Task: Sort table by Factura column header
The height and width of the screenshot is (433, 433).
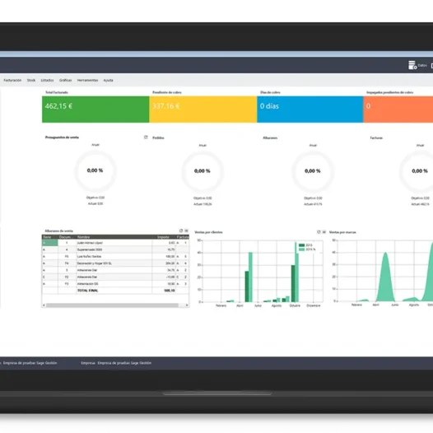Action: point(183,237)
